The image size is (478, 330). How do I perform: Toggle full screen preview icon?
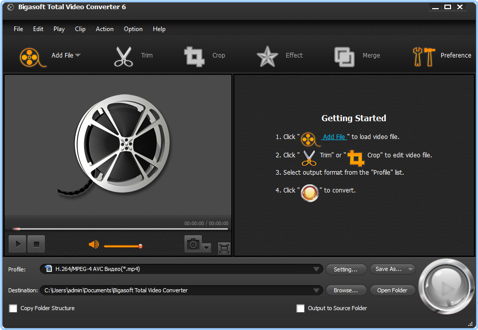pos(224,248)
